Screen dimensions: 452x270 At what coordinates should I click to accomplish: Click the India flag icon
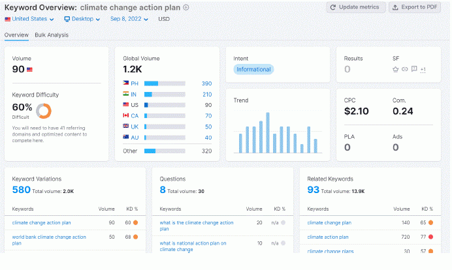pyautogui.click(x=125, y=93)
